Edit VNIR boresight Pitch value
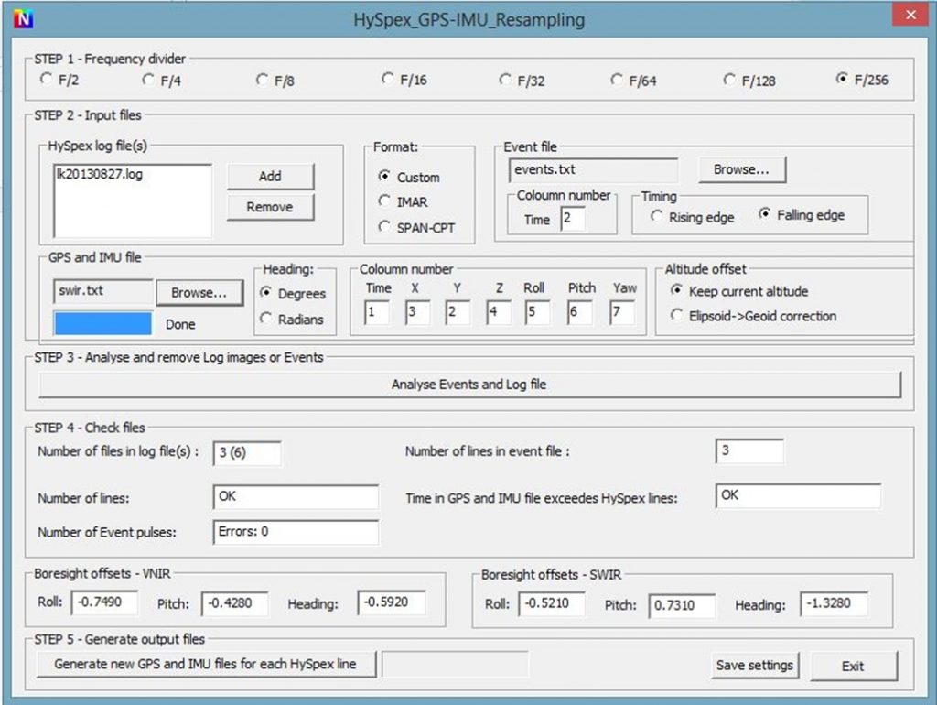The width and height of the screenshot is (937, 705). tap(235, 603)
